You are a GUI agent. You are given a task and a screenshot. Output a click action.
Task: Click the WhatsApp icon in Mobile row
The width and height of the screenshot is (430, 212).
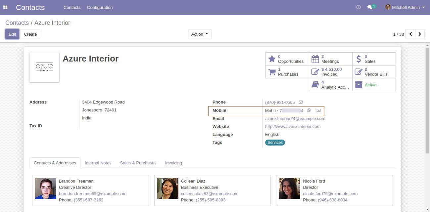(309, 110)
